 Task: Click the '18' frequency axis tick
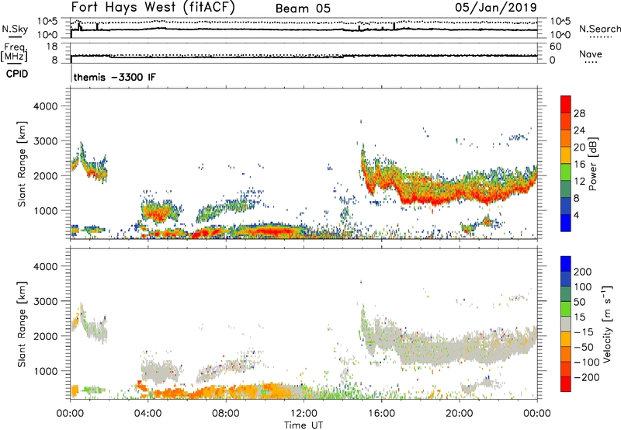pyautogui.click(x=52, y=47)
